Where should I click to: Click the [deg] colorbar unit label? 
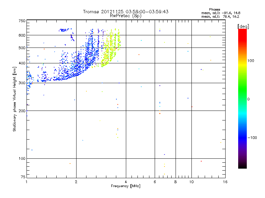(x=243, y=26)
